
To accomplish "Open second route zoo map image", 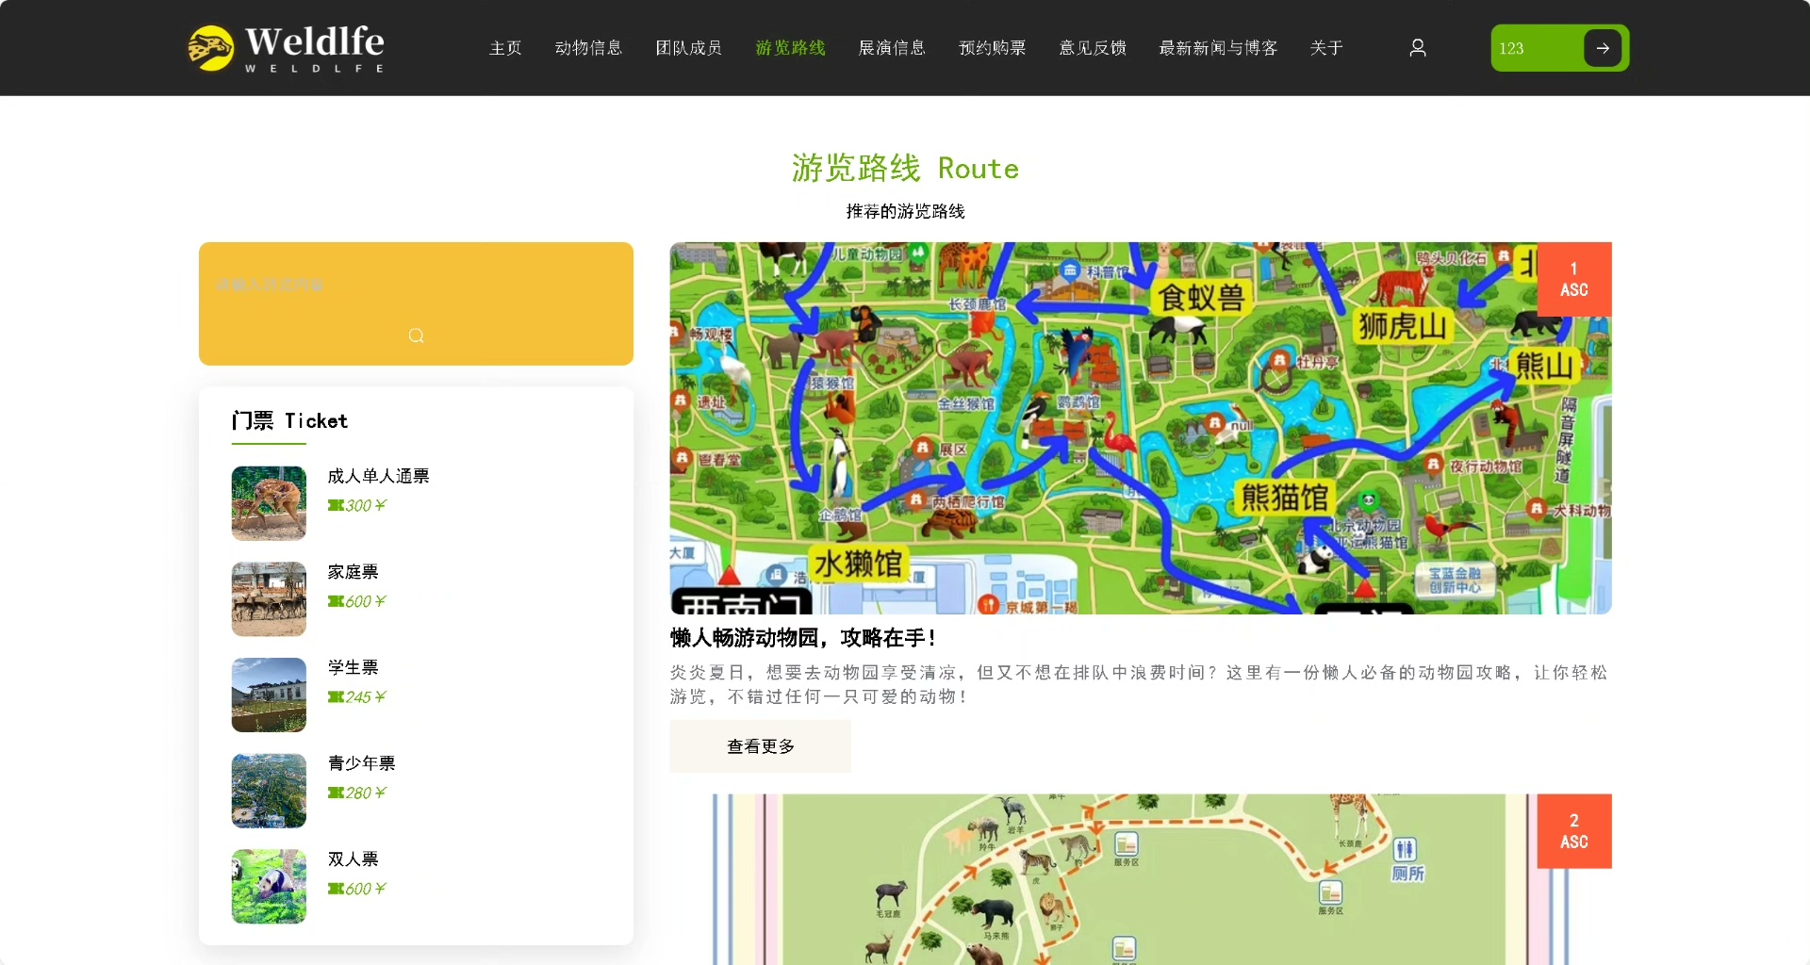I will pos(1141,879).
